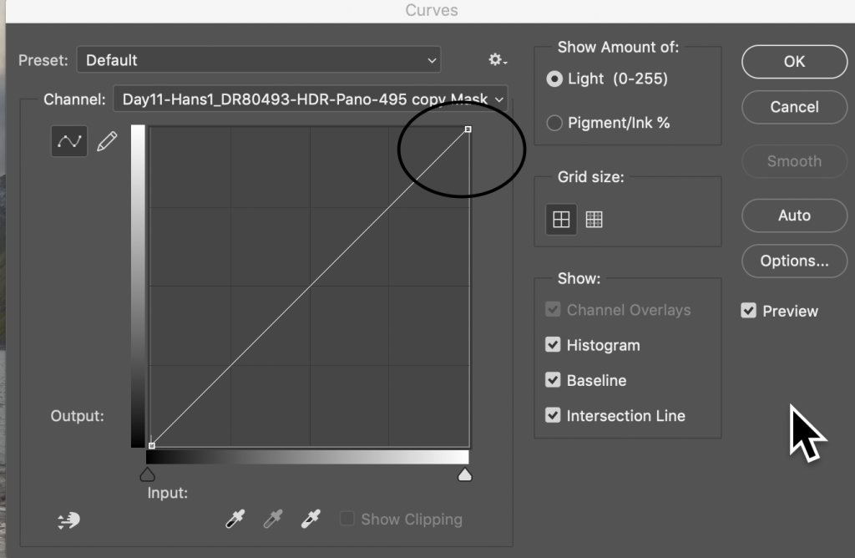
Task: Select the Pigment/Ink % radio option
Action: (x=554, y=123)
